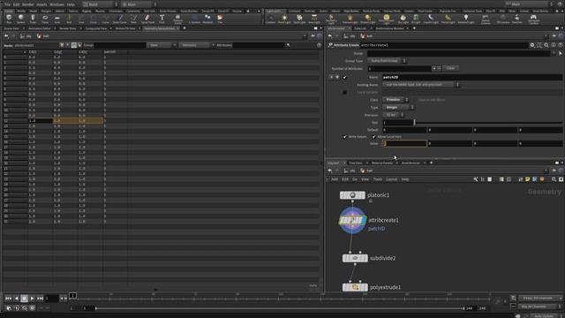Switch to the Render View tab

tap(67, 28)
